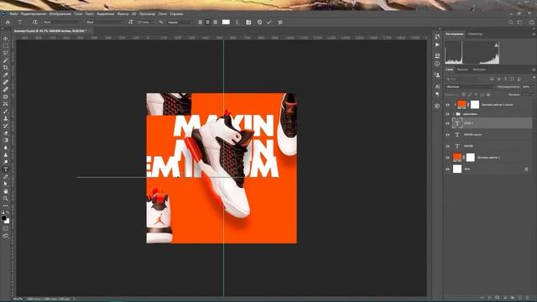The height and width of the screenshot is (302, 537).
Task: Open the anti-aliasing method dropdown
Action: [181, 23]
